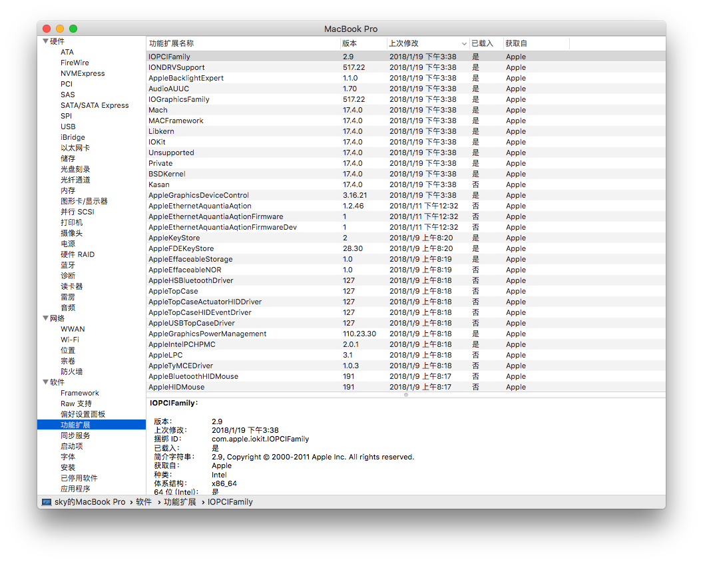This screenshot has height=562, width=703.
Task: Open the PCI hardware entry
Action: (x=67, y=84)
